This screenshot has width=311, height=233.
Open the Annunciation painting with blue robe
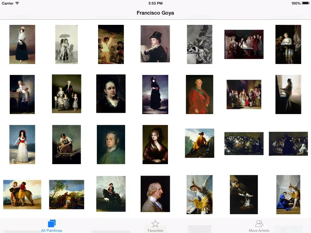tap(288, 194)
